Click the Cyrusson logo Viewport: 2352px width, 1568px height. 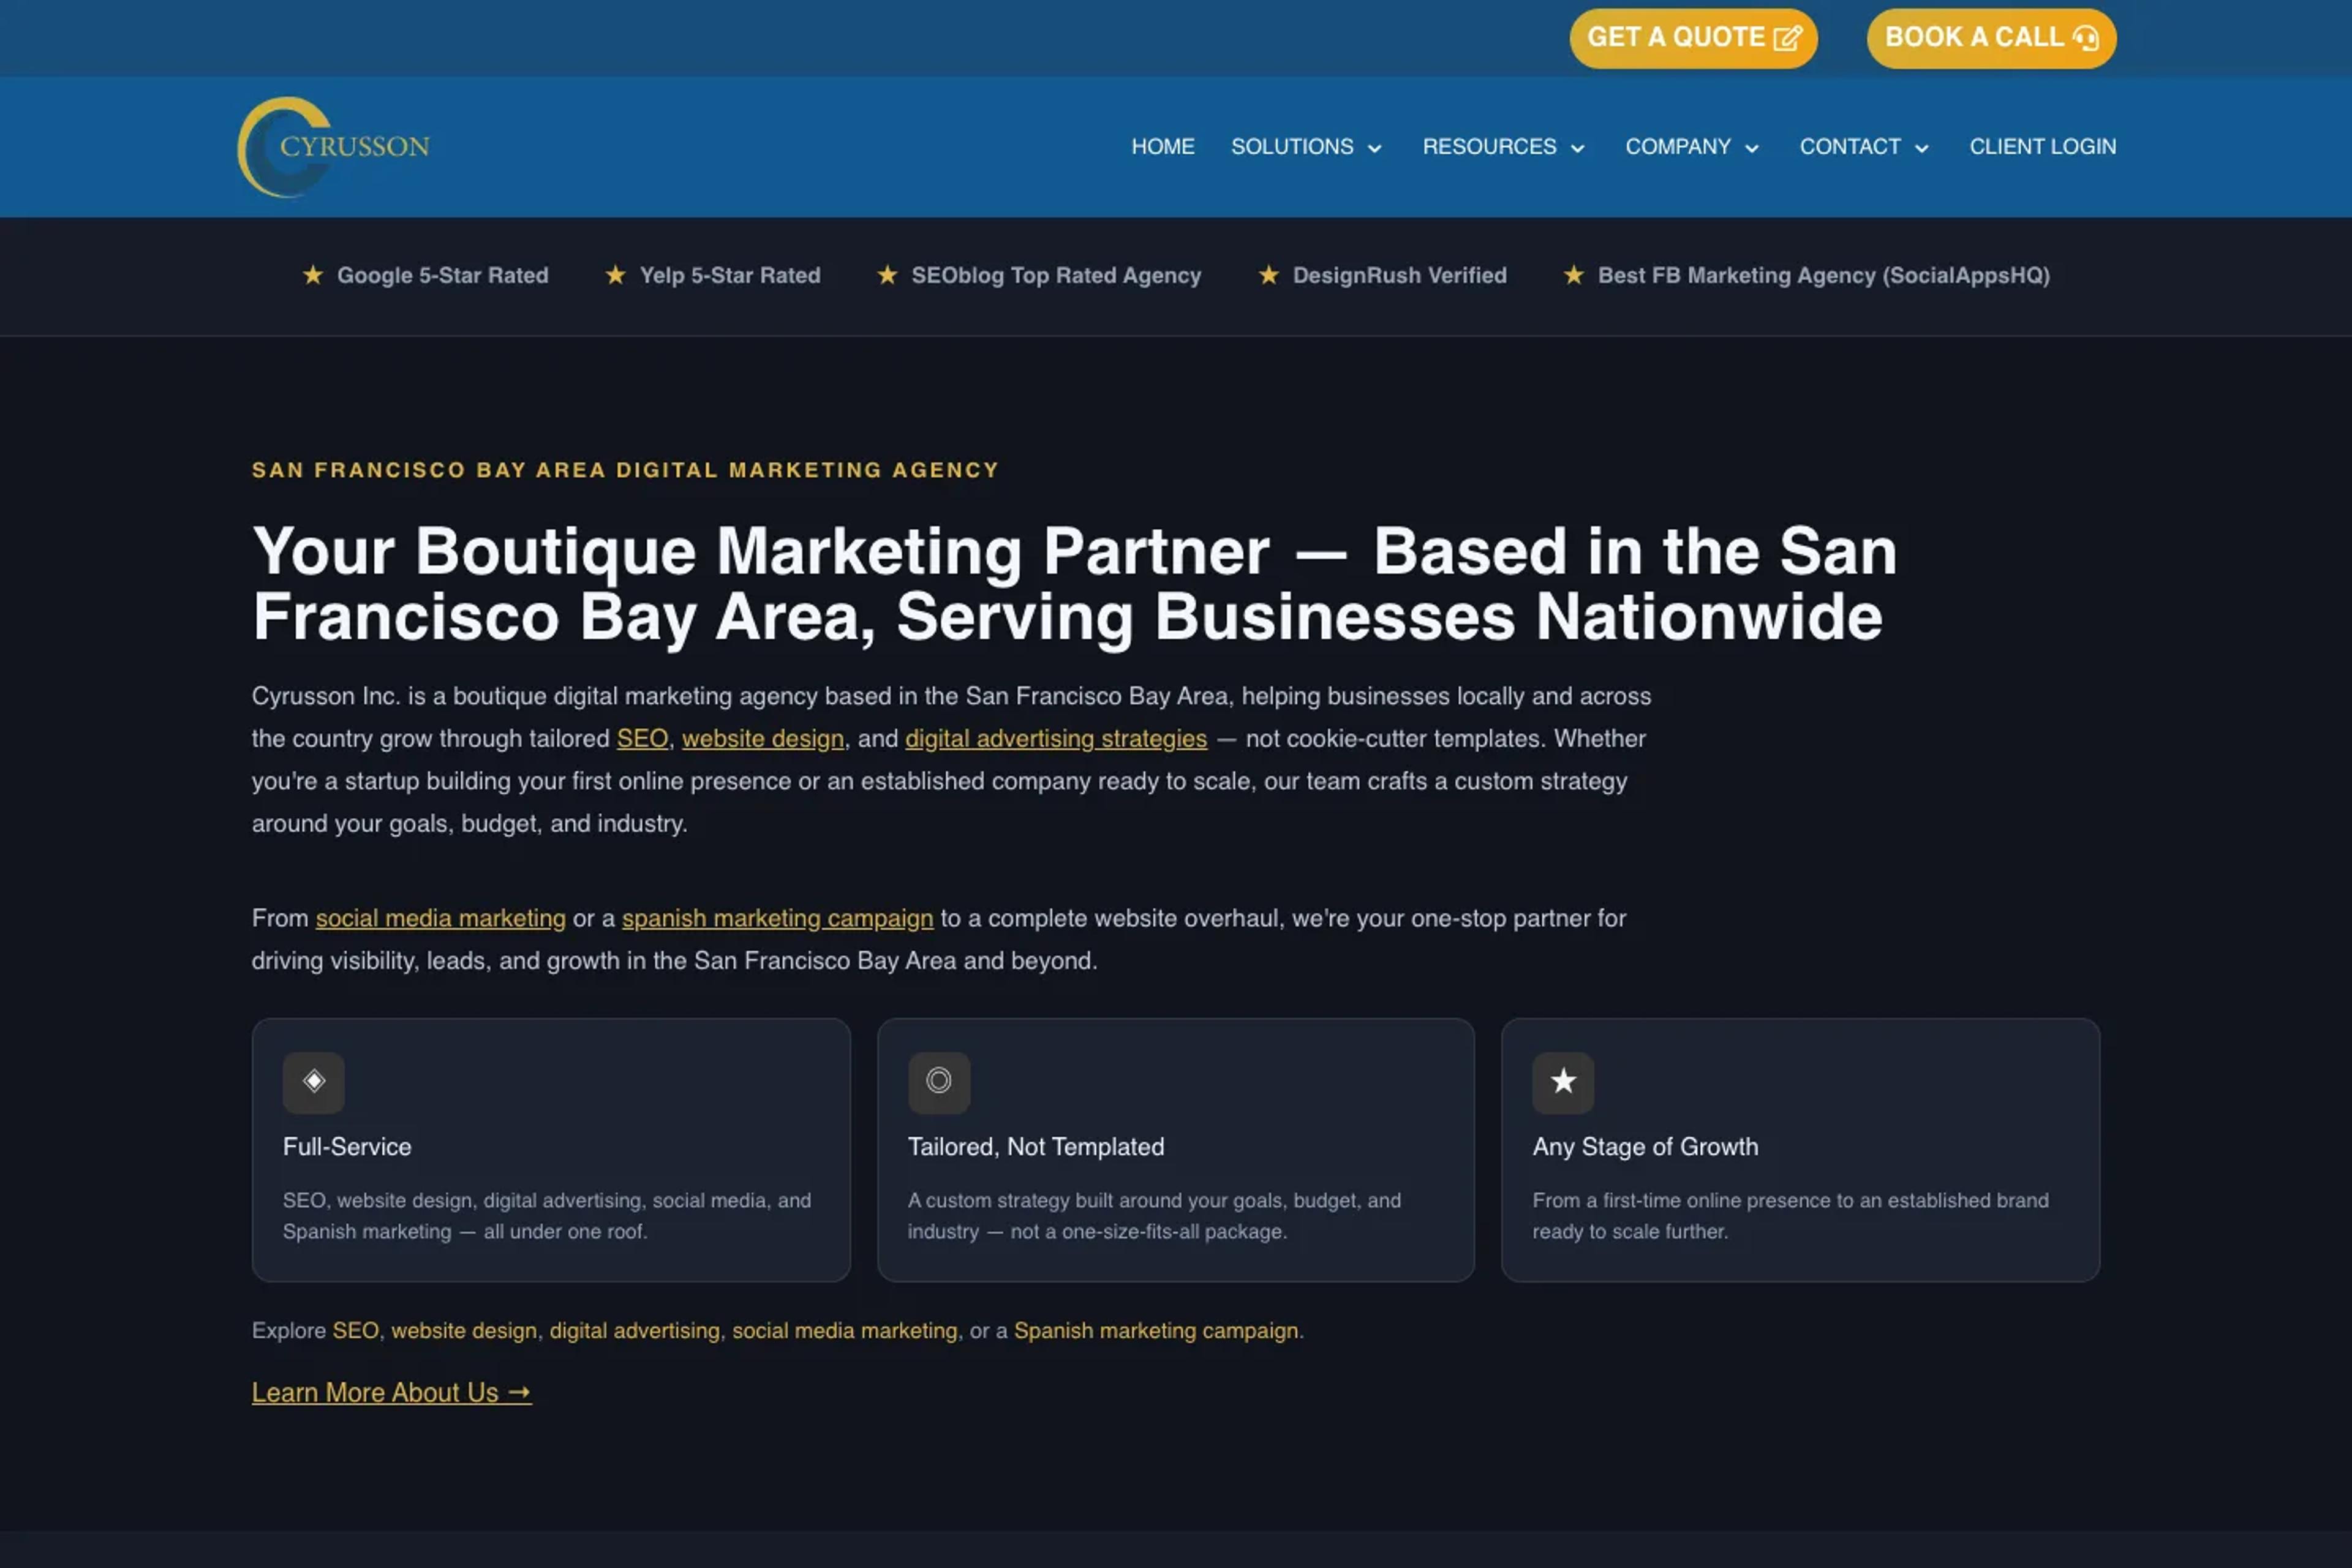pos(333,147)
